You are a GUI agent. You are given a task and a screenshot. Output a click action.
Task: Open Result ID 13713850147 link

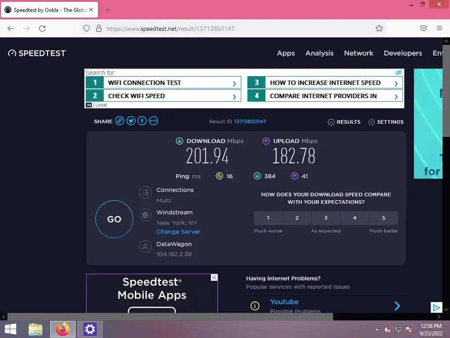250,121
